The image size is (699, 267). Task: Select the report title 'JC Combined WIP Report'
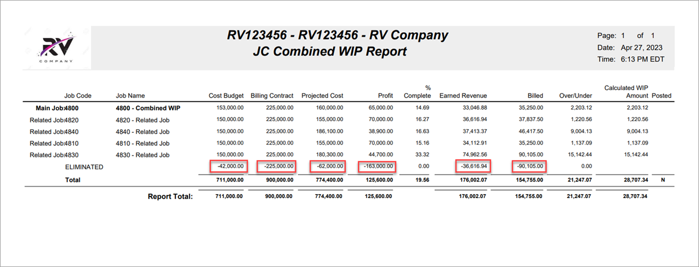coord(329,52)
